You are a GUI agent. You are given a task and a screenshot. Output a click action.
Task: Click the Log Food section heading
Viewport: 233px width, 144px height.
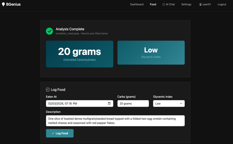pyautogui.click(x=58, y=90)
